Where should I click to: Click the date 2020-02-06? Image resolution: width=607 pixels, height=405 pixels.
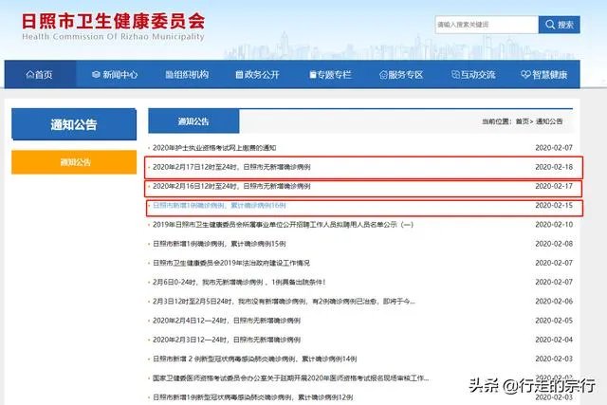[x=554, y=302]
